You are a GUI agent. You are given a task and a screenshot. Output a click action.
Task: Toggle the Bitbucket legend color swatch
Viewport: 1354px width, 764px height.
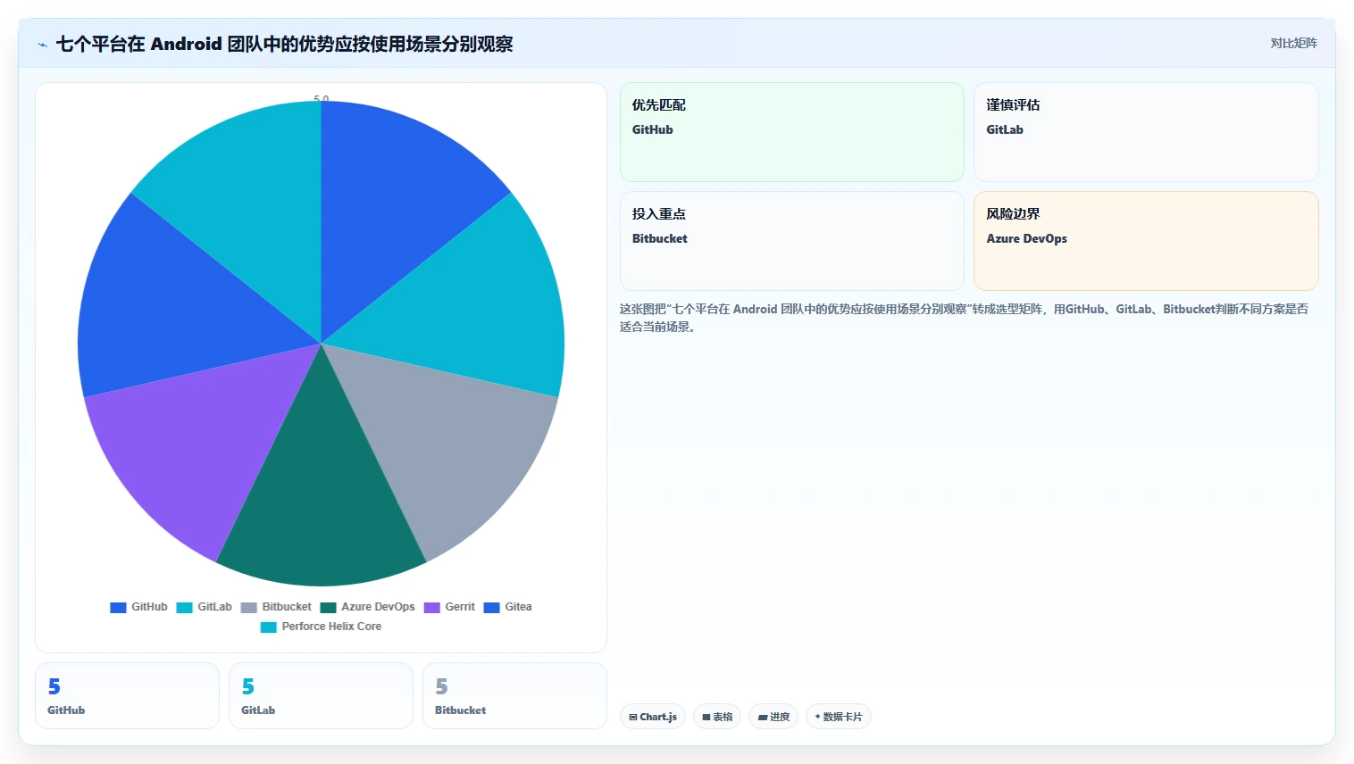pyautogui.click(x=248, y=608)
